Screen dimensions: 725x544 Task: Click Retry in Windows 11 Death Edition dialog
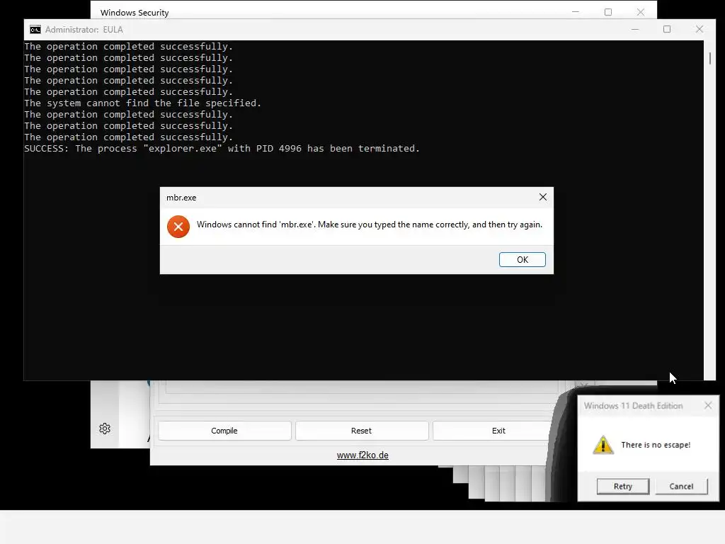(x=623, y=486)
